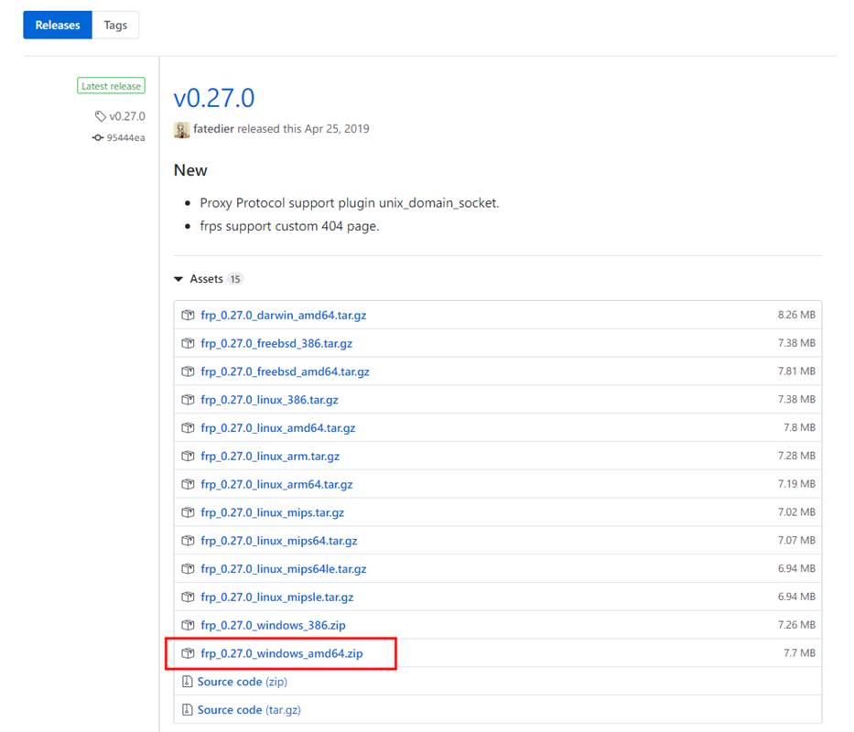Click package icon beside frp_0.27.0_linux_amd64.tar.gz
The image size is (854, 732).
(x=188, y=427)
